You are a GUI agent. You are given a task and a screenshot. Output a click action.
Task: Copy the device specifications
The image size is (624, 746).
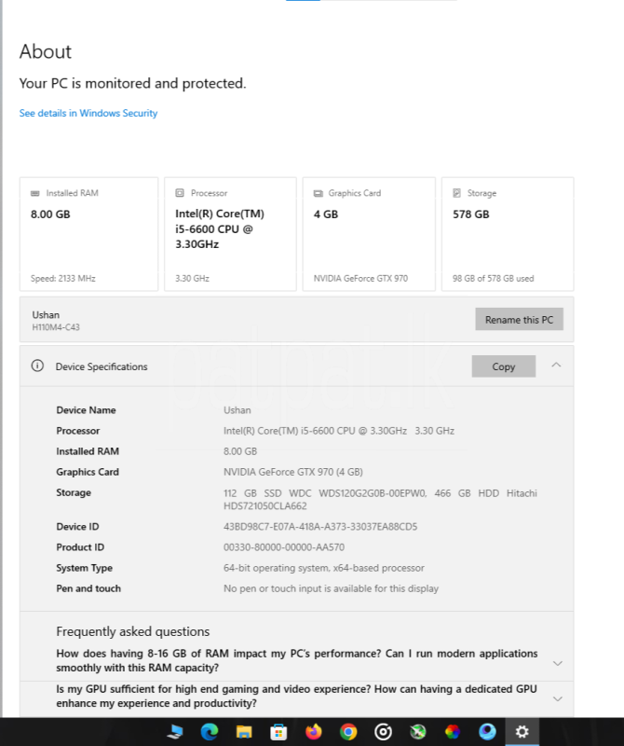[503, 366]
